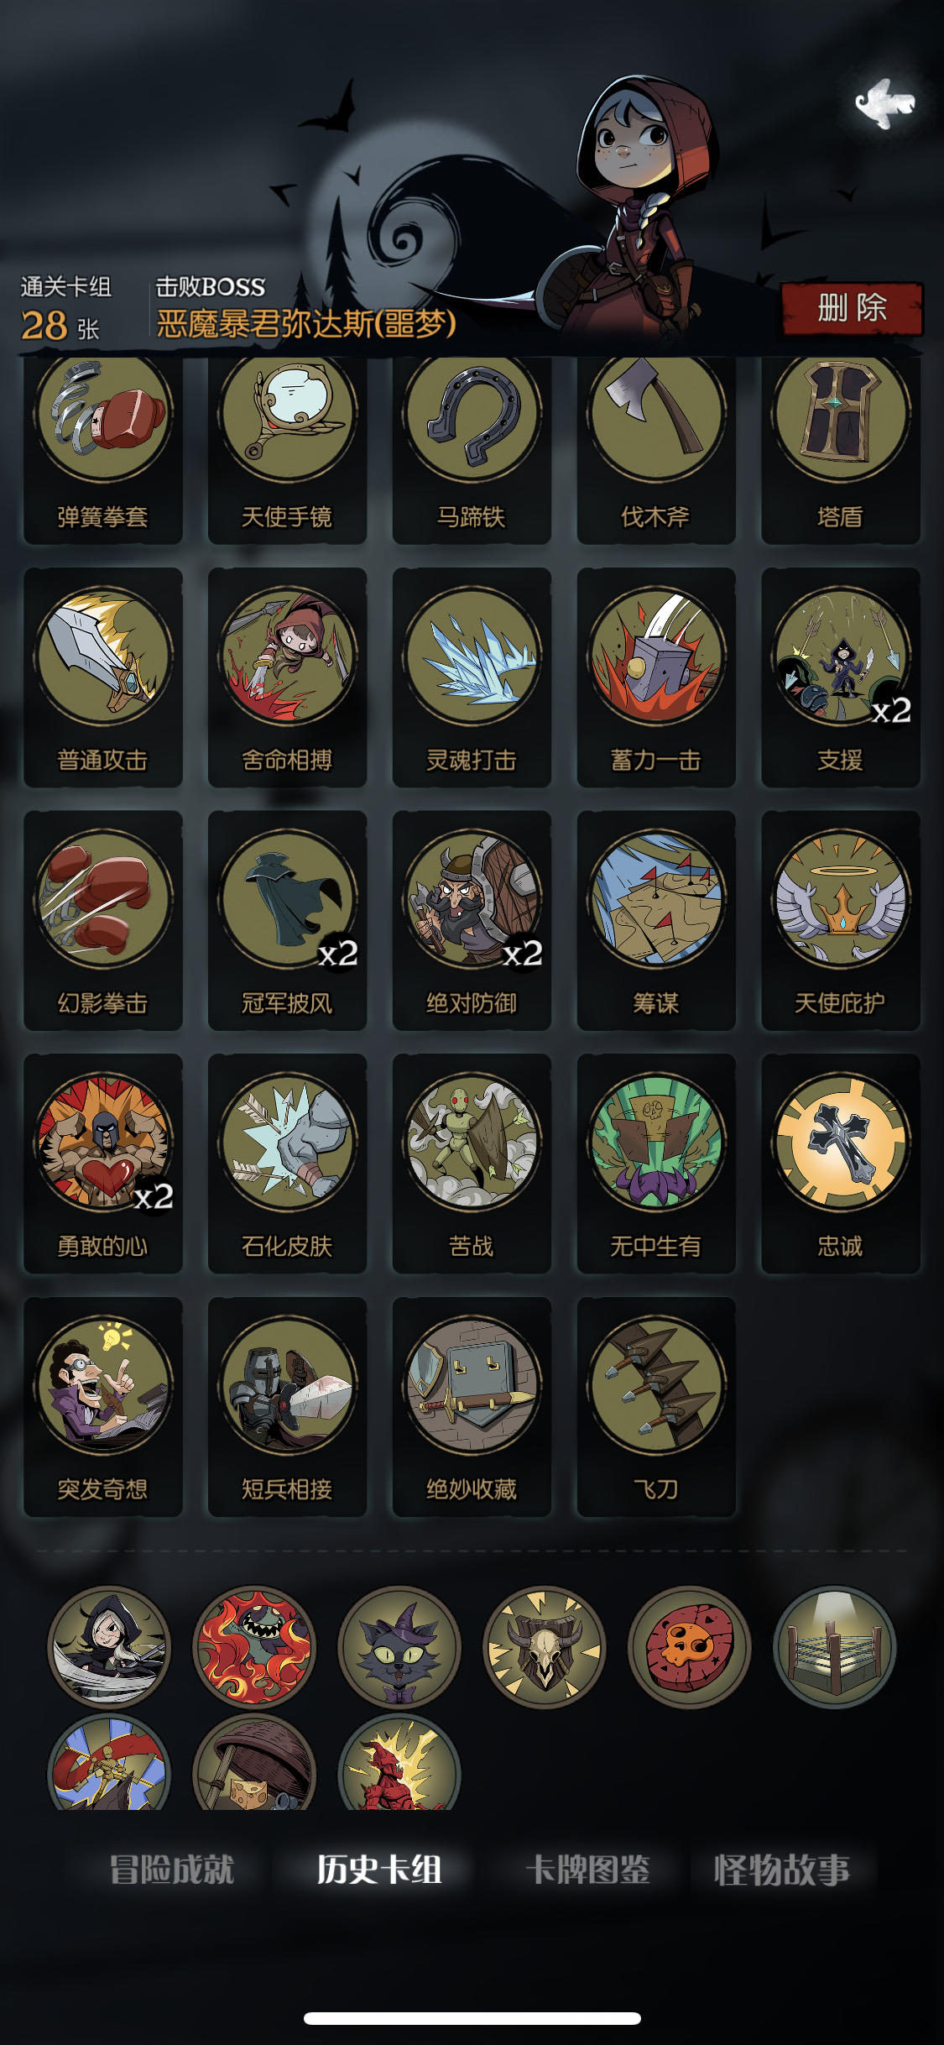
Task: Tap the purple witch cat monster thumbnail
Action: point(399,1647)
